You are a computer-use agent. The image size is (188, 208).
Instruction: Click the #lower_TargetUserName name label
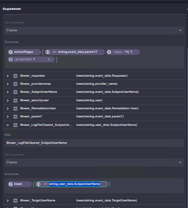coord(38,200)
